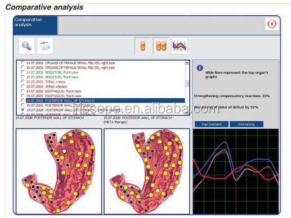Click list scrollbar down arrow
The height and width of the screenshot is (218, 291).
[187, 112]
